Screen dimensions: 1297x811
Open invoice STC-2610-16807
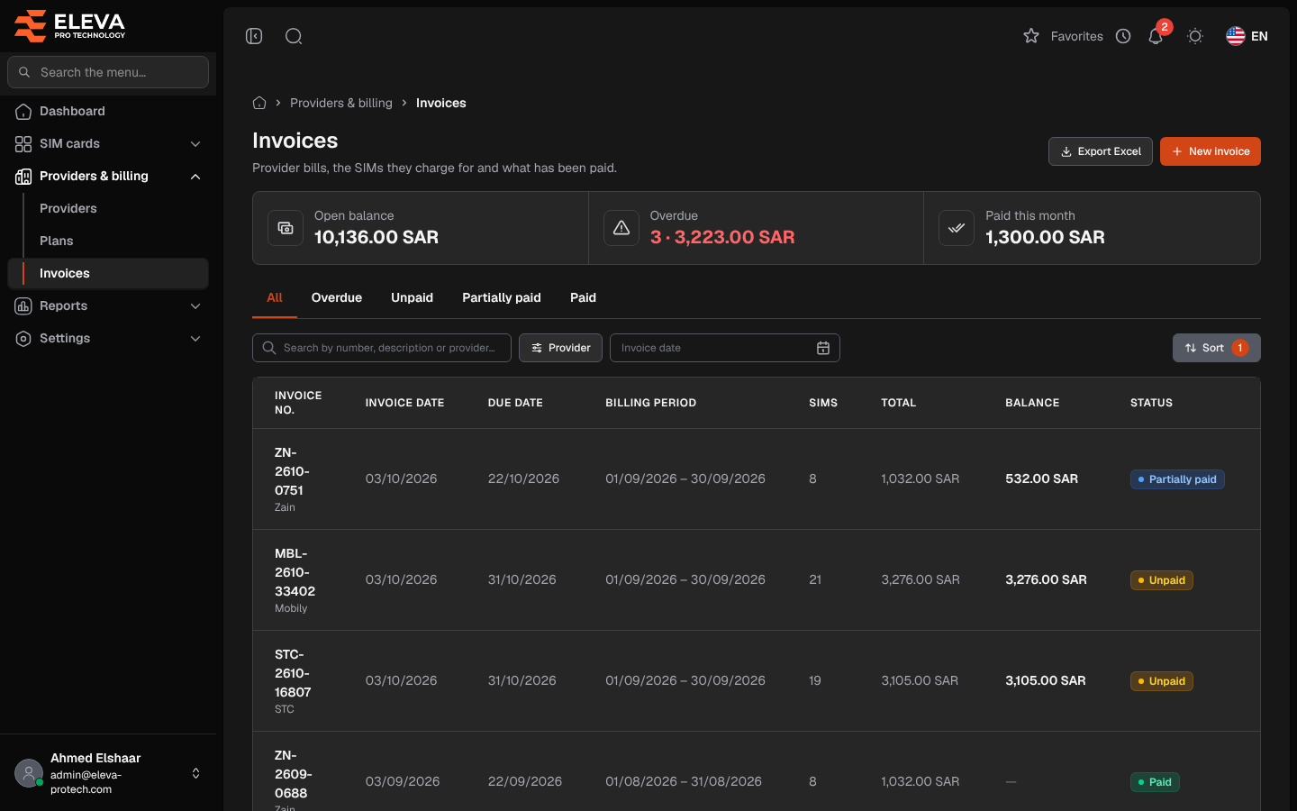(x=293, y=673)
